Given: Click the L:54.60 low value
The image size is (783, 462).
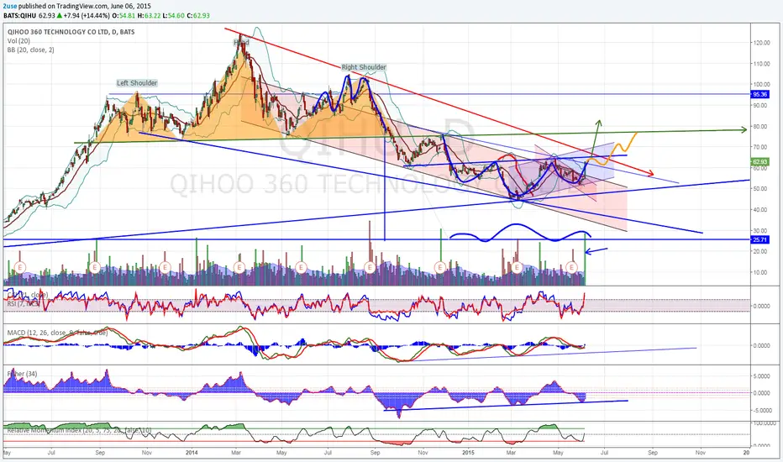Looking at the screenshot, I should [x=173, y=15].
